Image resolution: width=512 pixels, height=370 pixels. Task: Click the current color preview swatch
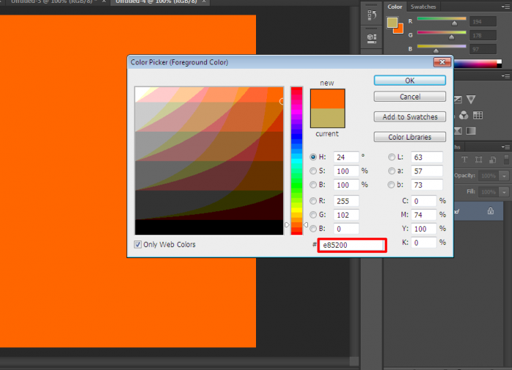(x=328, y=118)
